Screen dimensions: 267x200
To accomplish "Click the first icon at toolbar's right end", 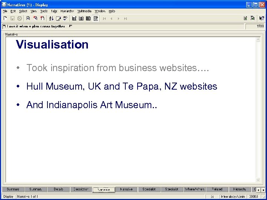I will coord(245,18).
